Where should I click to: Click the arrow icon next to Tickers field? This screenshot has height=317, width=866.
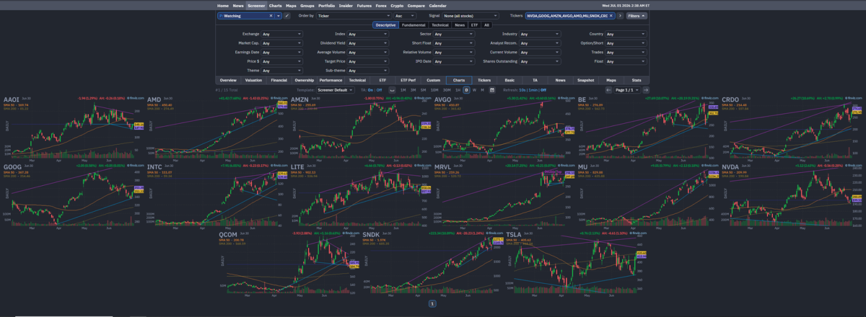coord(620,15)
